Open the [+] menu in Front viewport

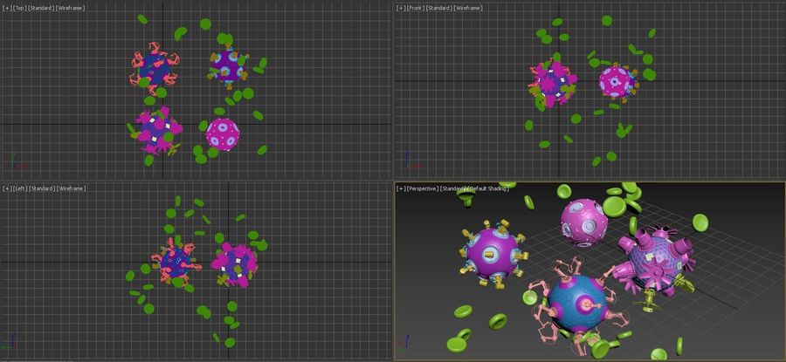[x=401, y=7]
